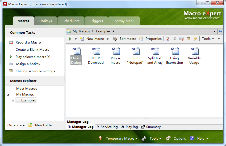Viewport: 226px width, 146px height.
Task: Select the HTTP Download macro file
Action: (x=96, y=55)
